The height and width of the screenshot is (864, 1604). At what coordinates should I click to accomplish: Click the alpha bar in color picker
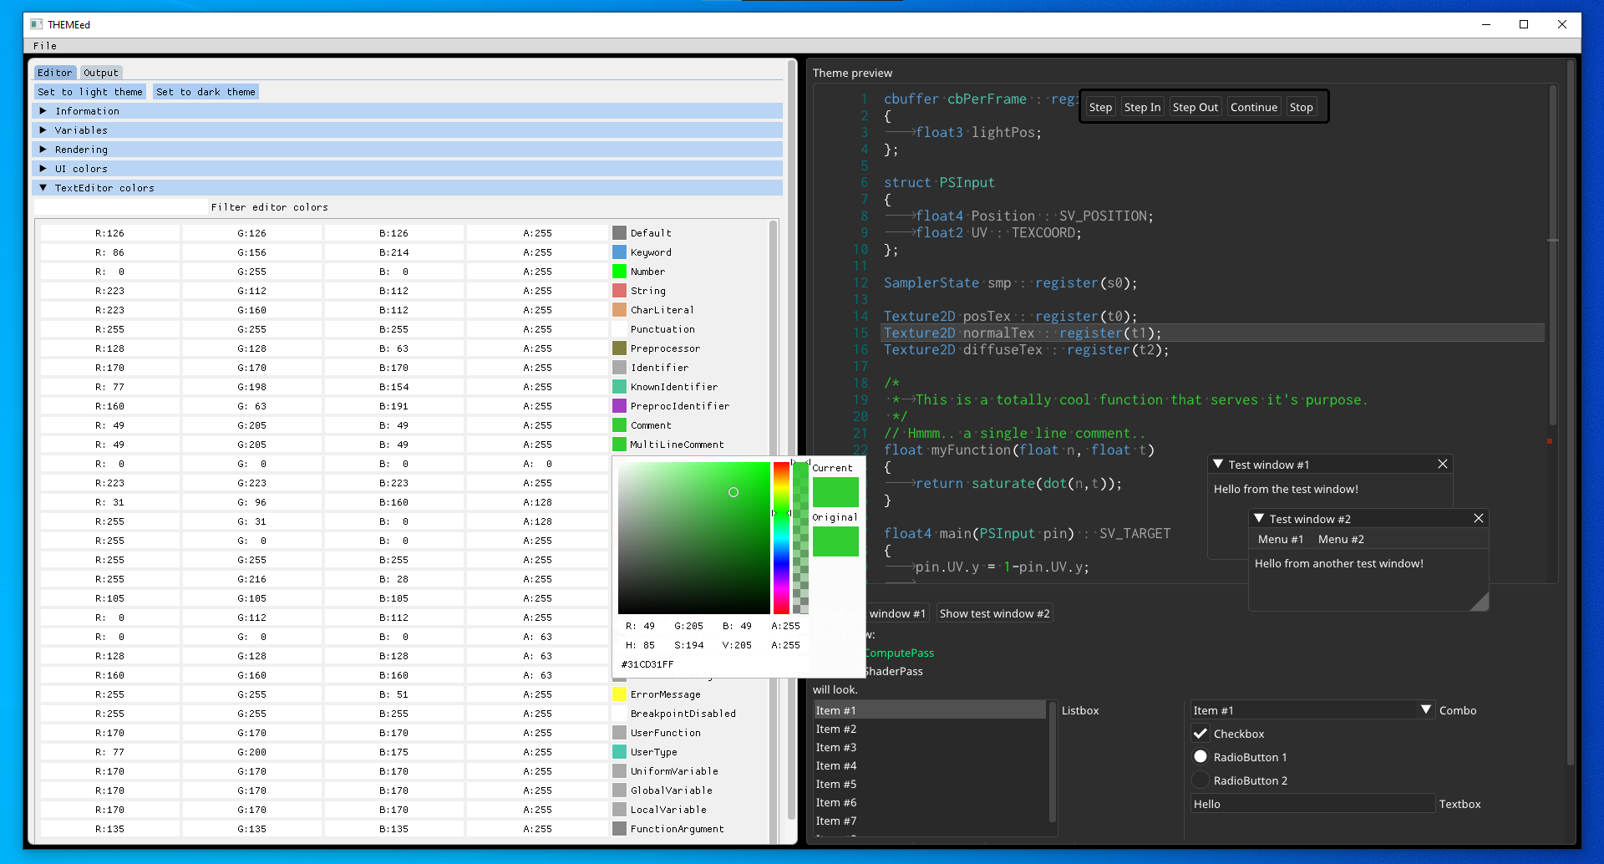800,538
